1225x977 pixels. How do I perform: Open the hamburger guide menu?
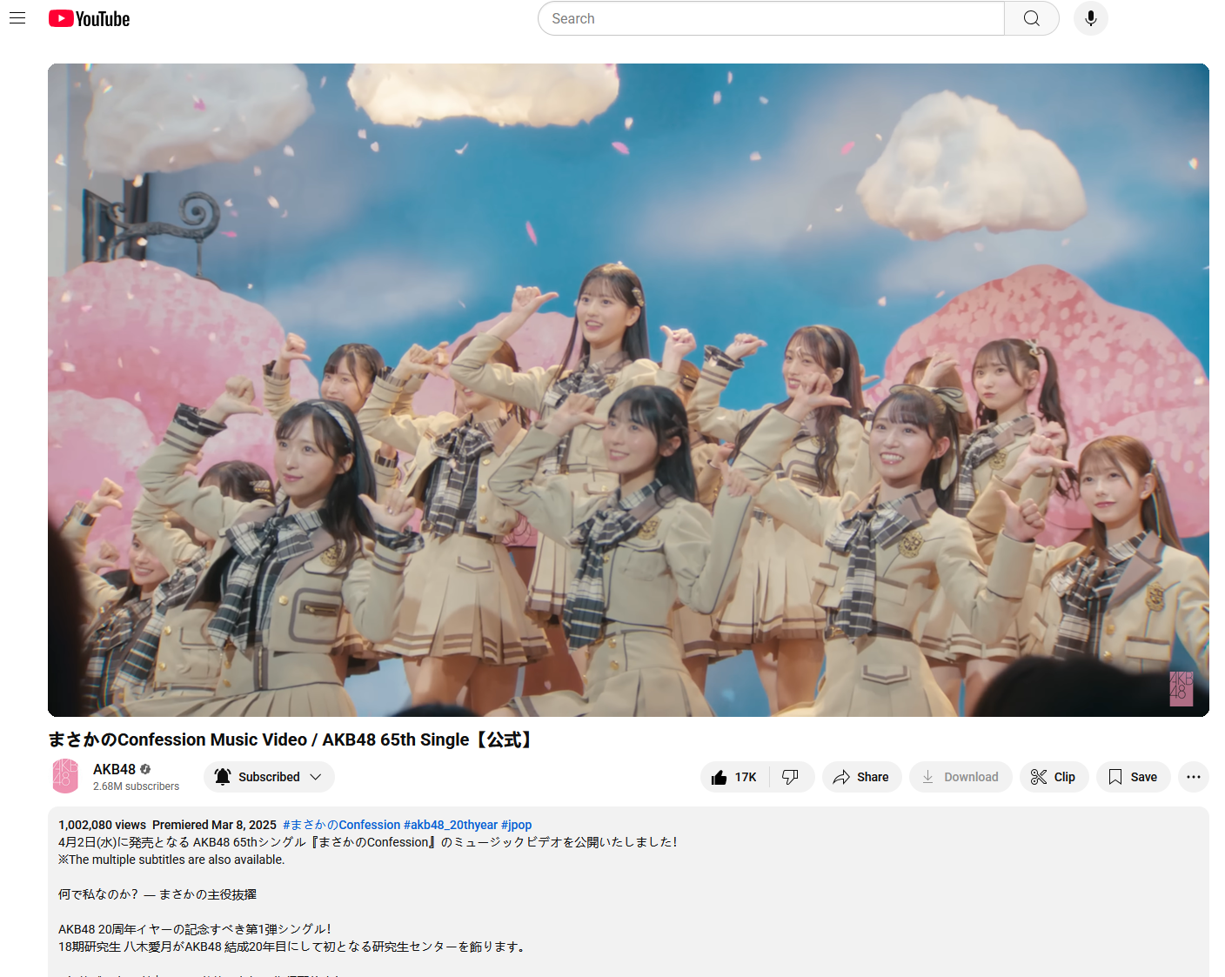tap(17, 18)
